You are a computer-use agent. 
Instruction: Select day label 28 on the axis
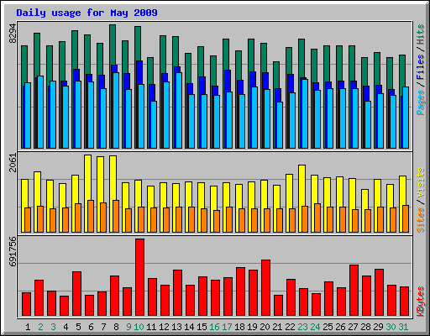(365, 327)
